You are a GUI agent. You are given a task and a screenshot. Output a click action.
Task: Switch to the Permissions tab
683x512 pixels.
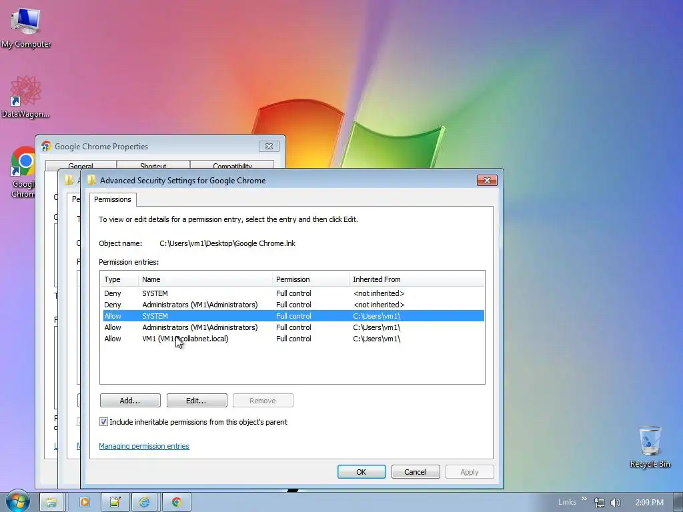coord(112,199)
